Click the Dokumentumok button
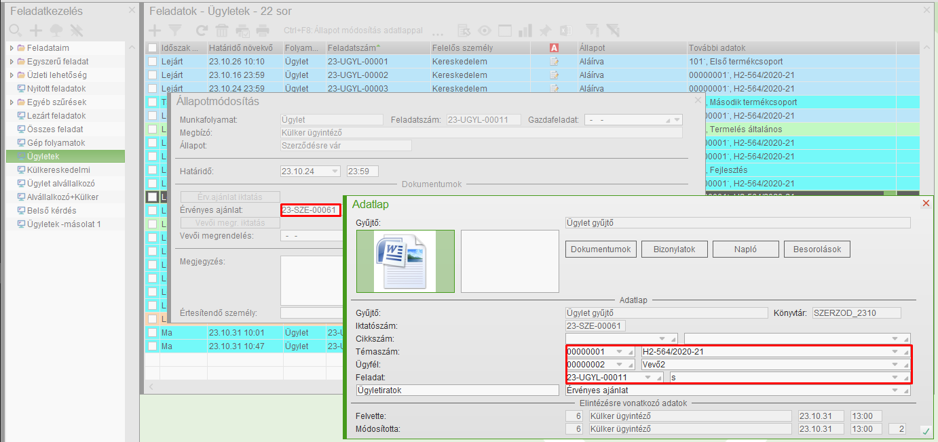Image resolution: width=938 pixels, height=442 pixels. 601,249
